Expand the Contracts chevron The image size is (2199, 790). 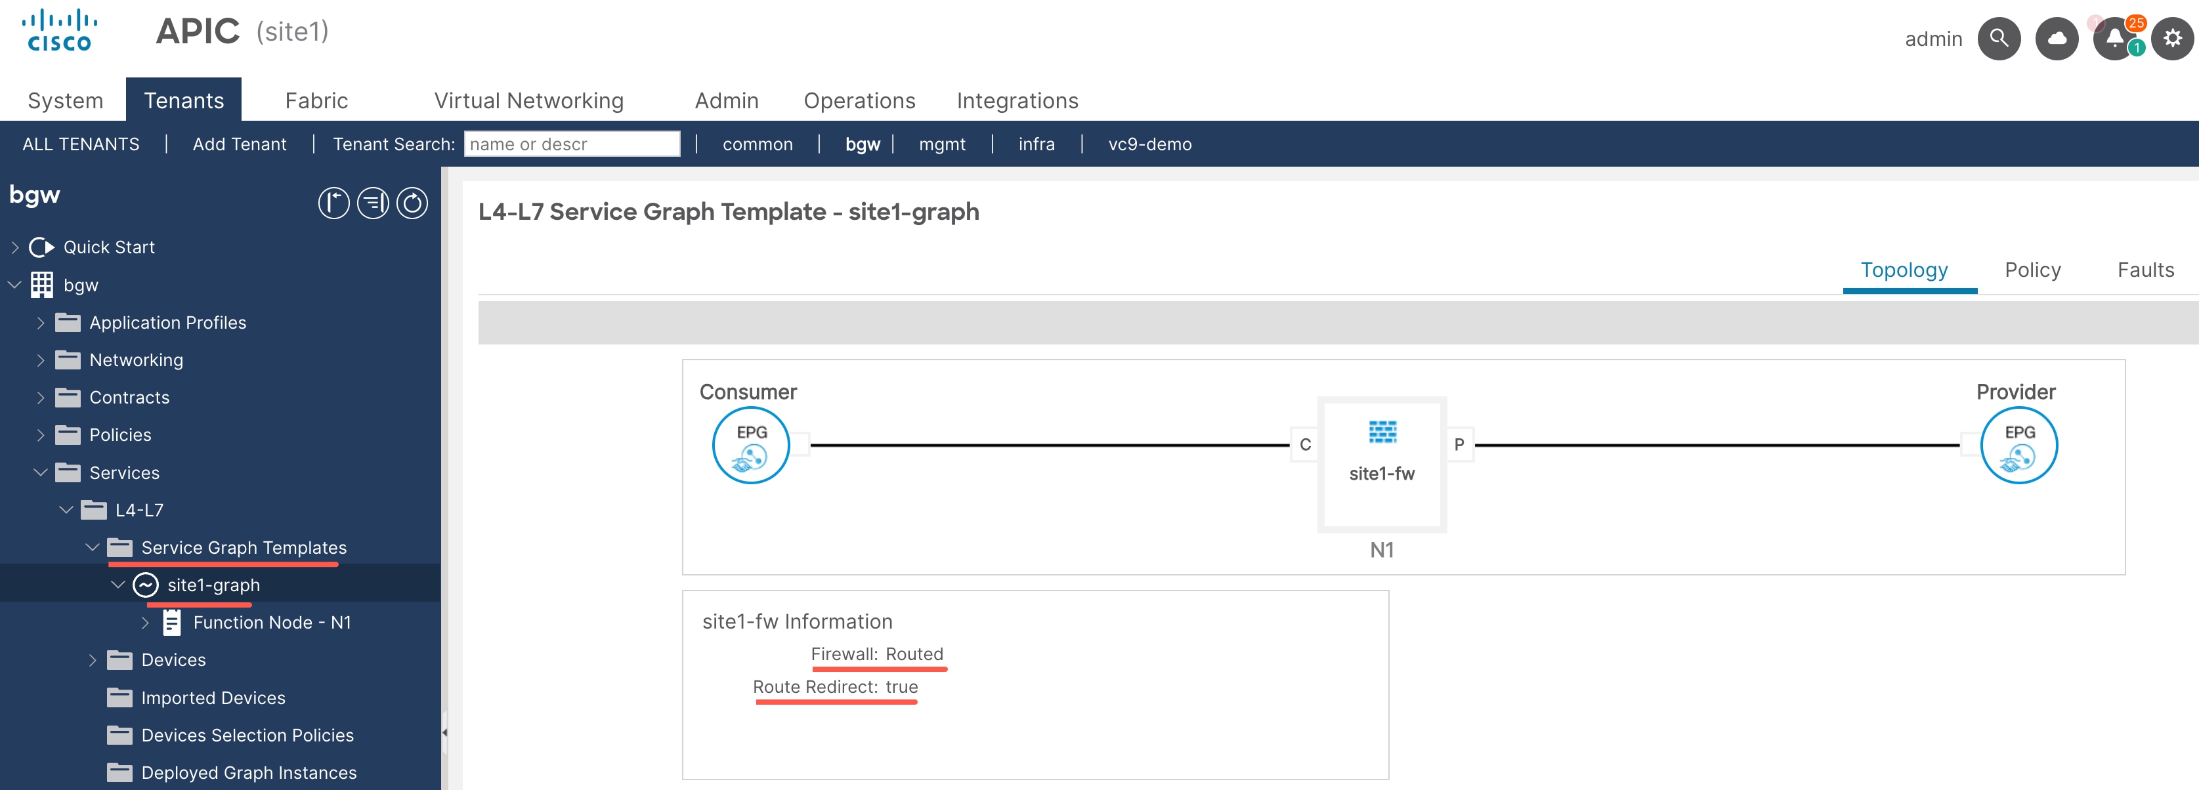click(x=40, y=398)
